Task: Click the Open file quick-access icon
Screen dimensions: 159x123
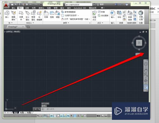Action: point(16,4)
